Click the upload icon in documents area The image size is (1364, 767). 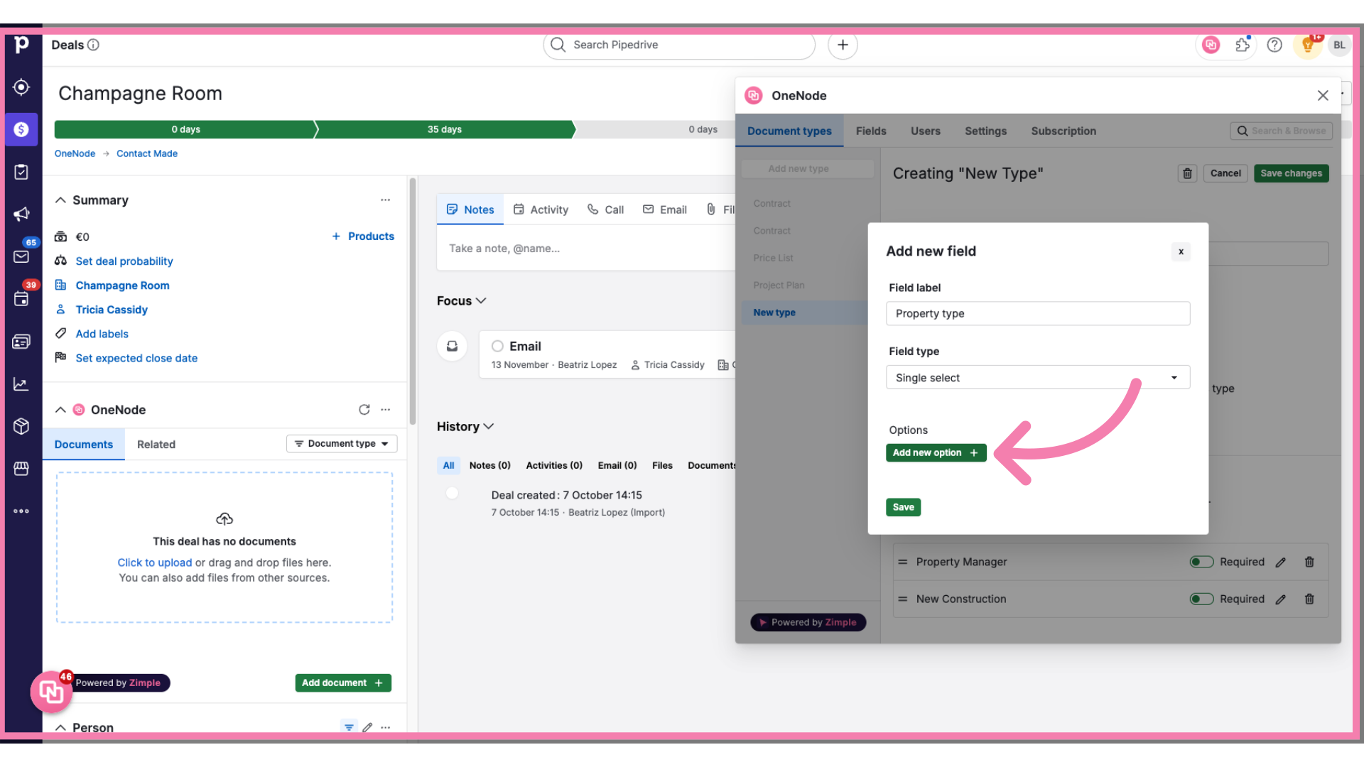click(x=224, y=518)
